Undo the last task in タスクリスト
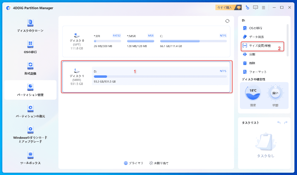297x175 pixels. pos(279,123)
